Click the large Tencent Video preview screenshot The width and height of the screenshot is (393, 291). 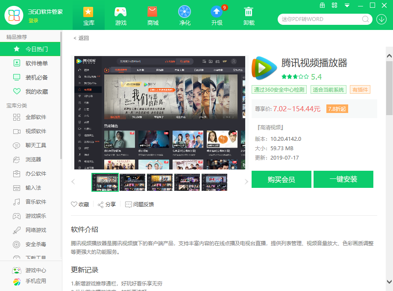point(160,113)
